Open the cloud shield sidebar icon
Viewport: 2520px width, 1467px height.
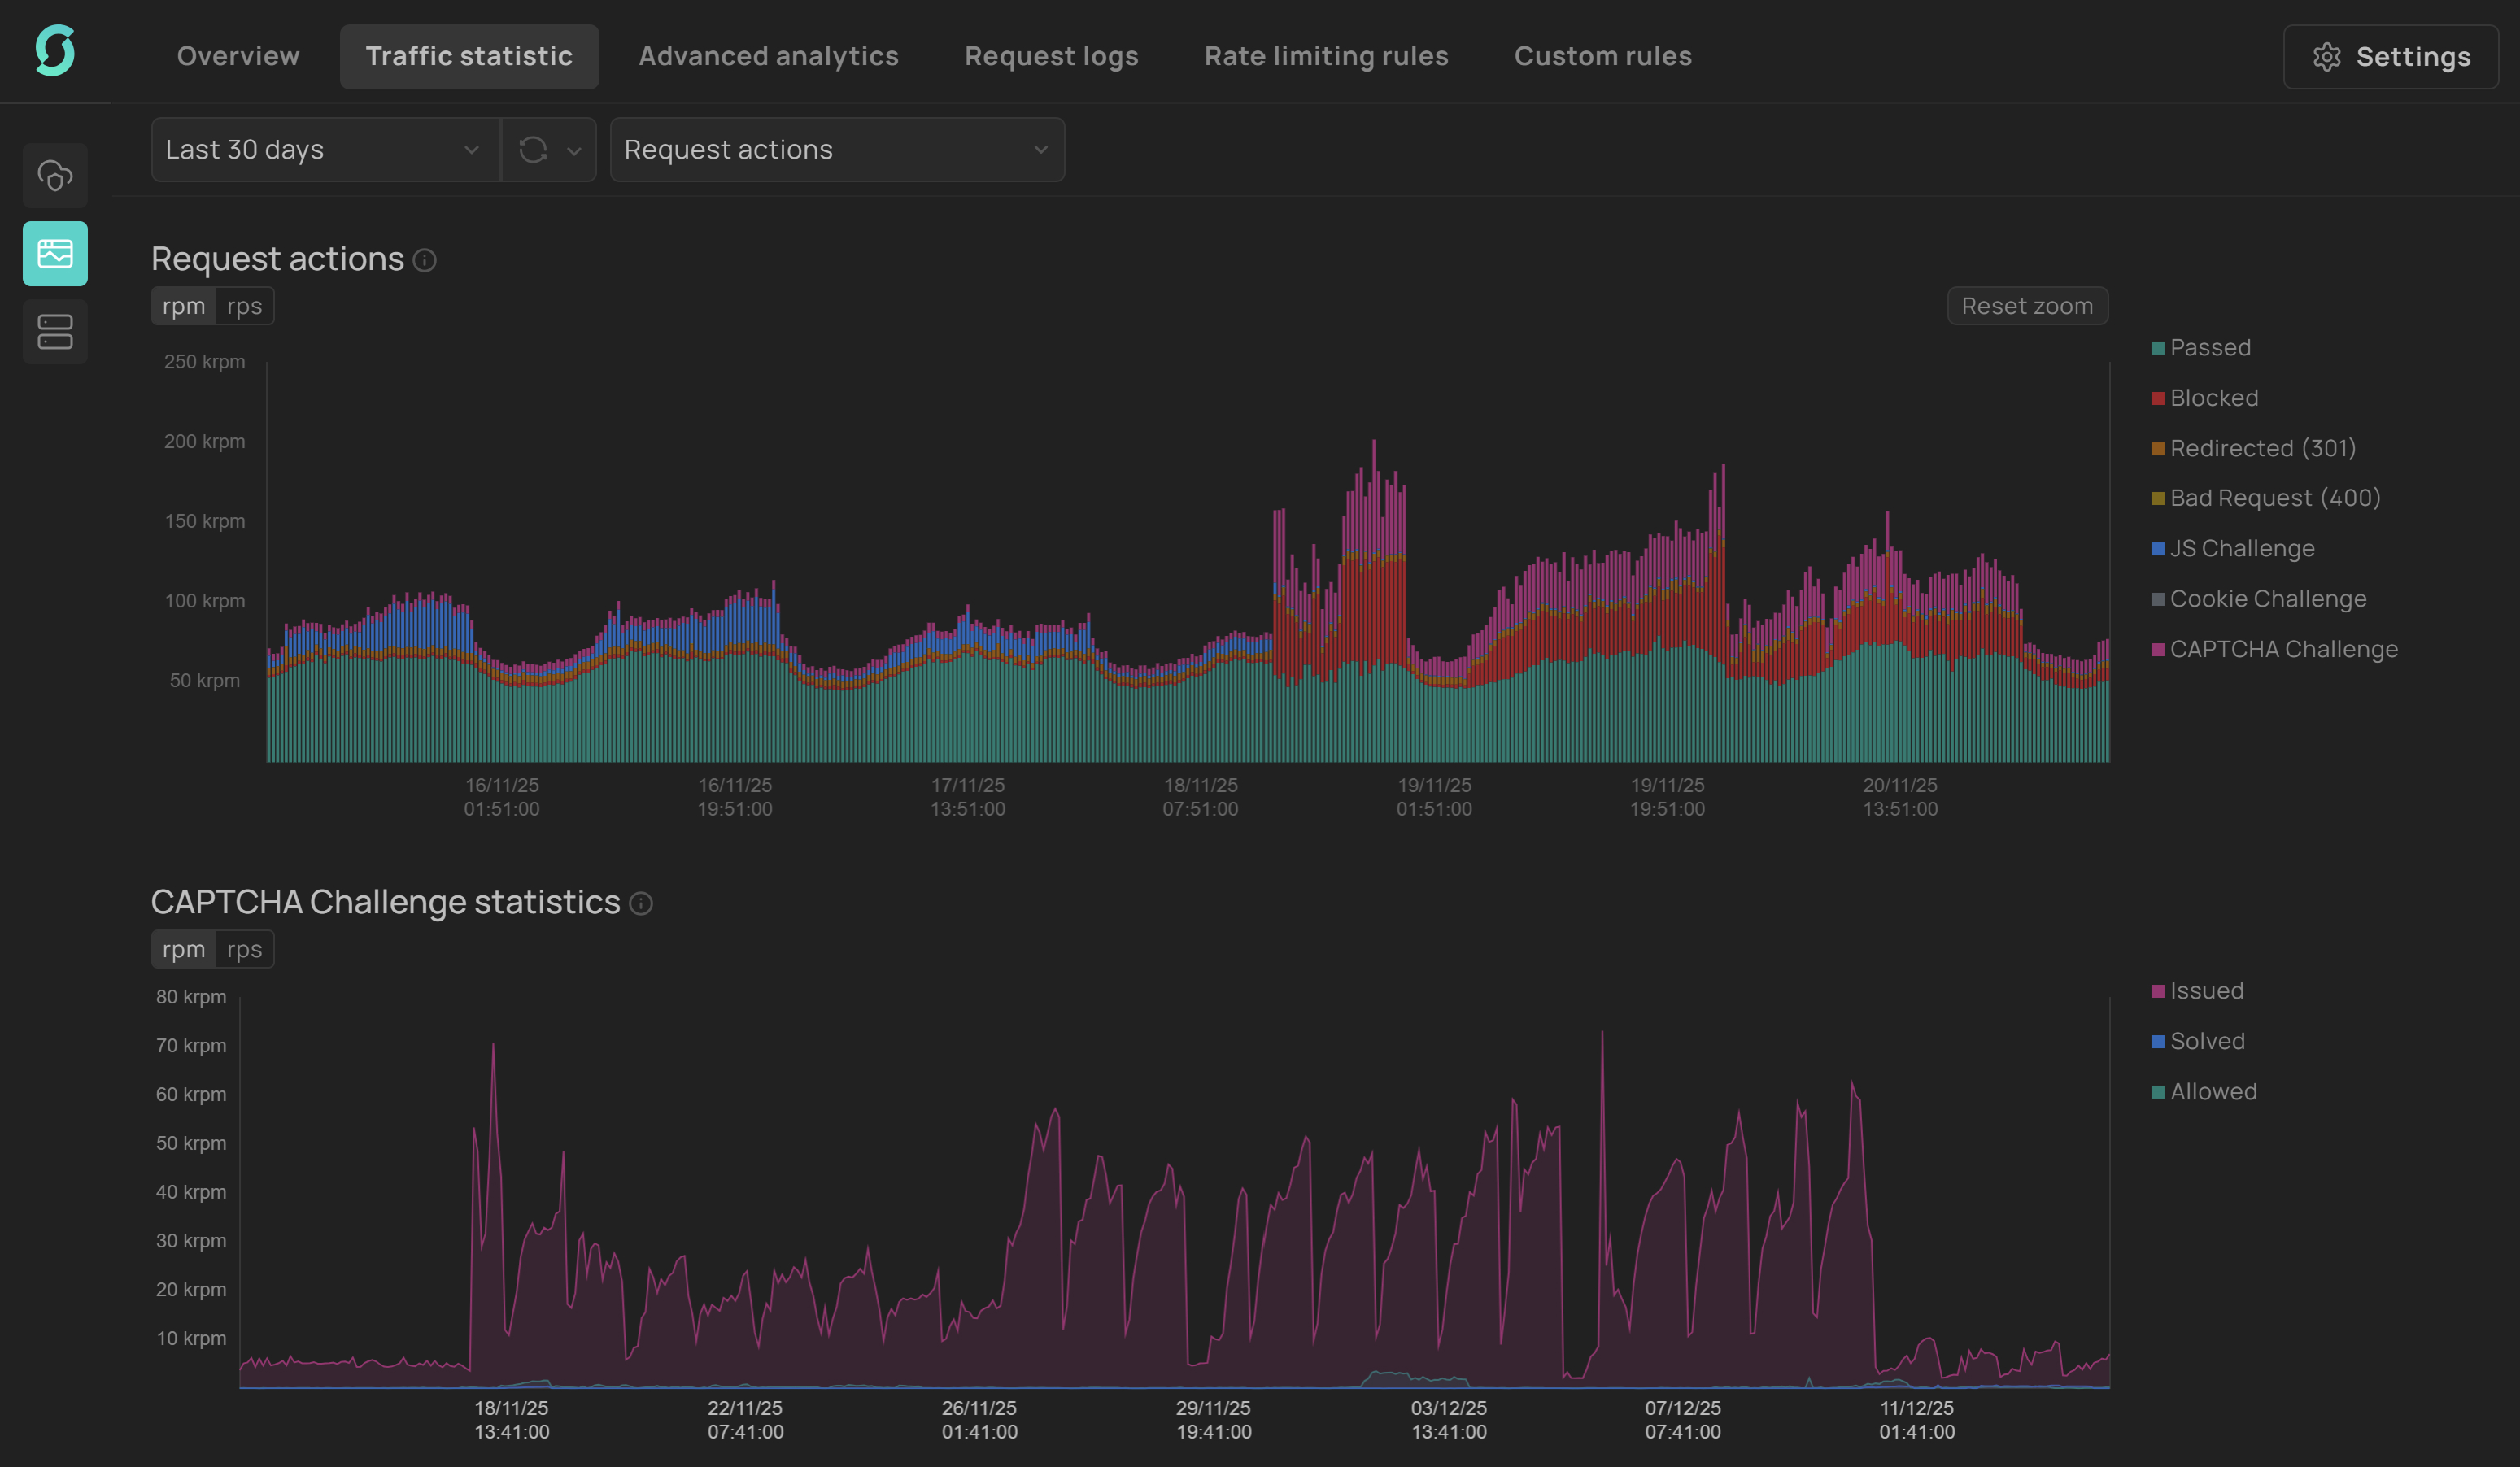(x=55, y=176)
